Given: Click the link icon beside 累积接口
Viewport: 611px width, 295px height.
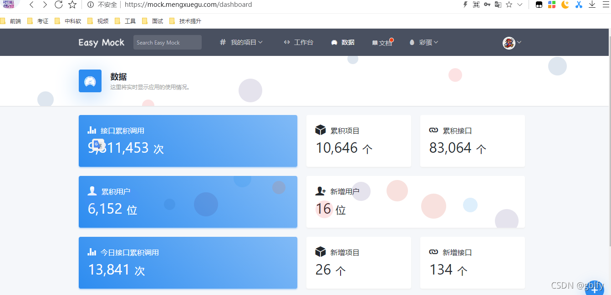Looking at the screenshot, I should click(x=433, y=130).
